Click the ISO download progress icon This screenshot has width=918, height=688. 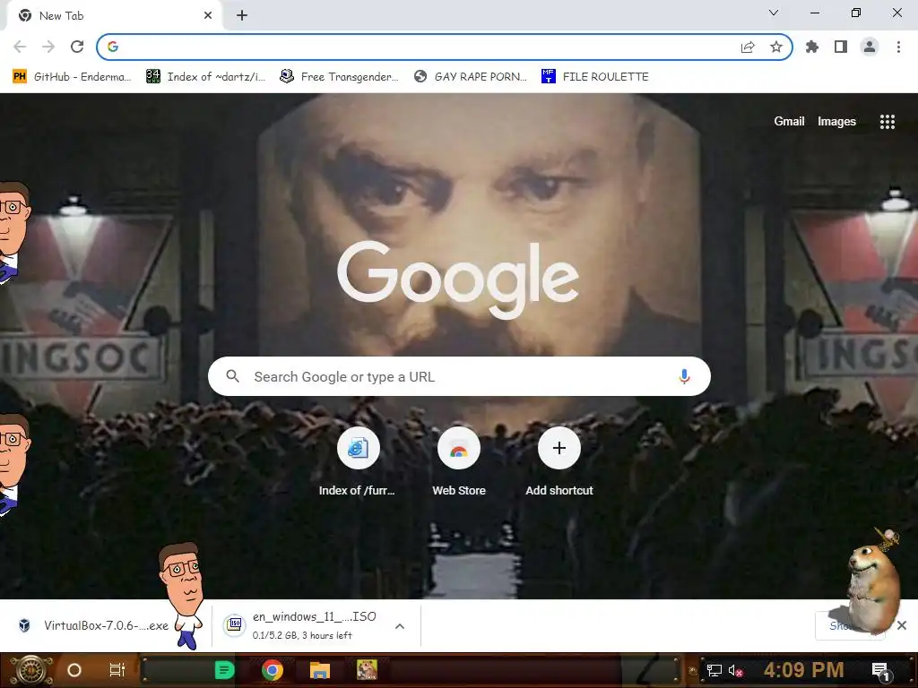tap(234, 624)
